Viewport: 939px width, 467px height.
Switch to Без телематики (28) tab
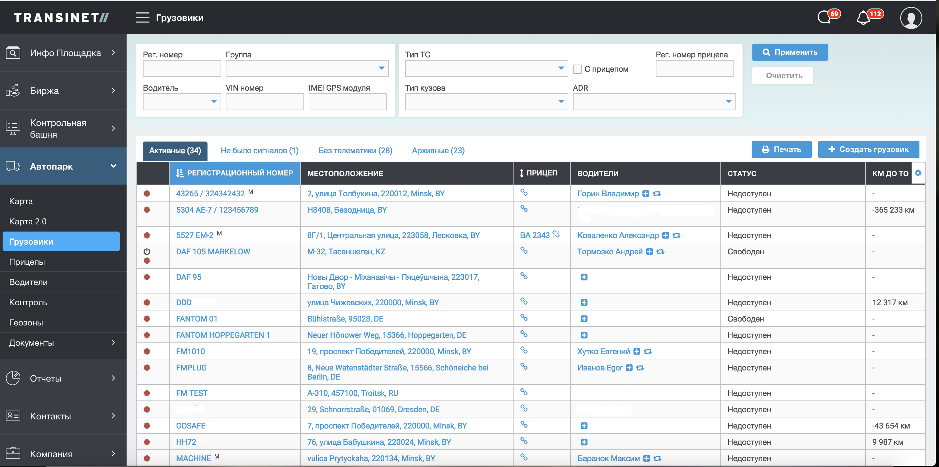355,150
